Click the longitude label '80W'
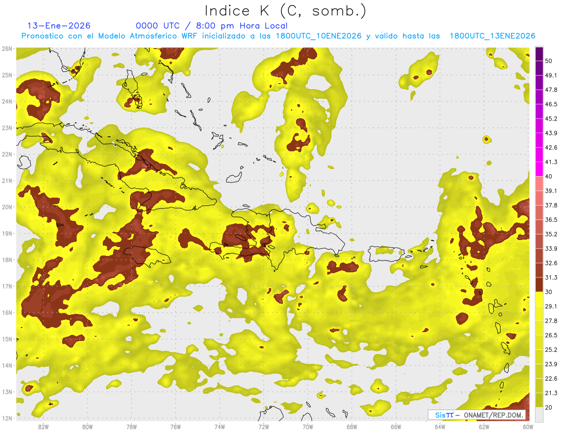This screenshot has height=433, width=561. click(87, 427)
